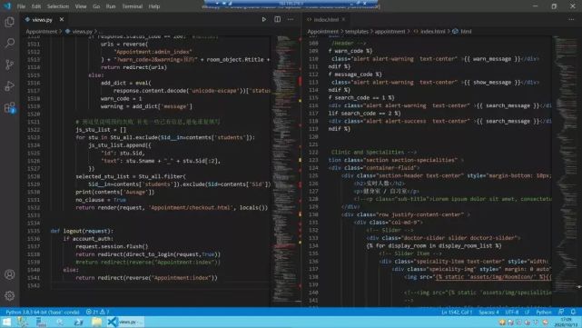Close the views.py tab

[62, 19]
